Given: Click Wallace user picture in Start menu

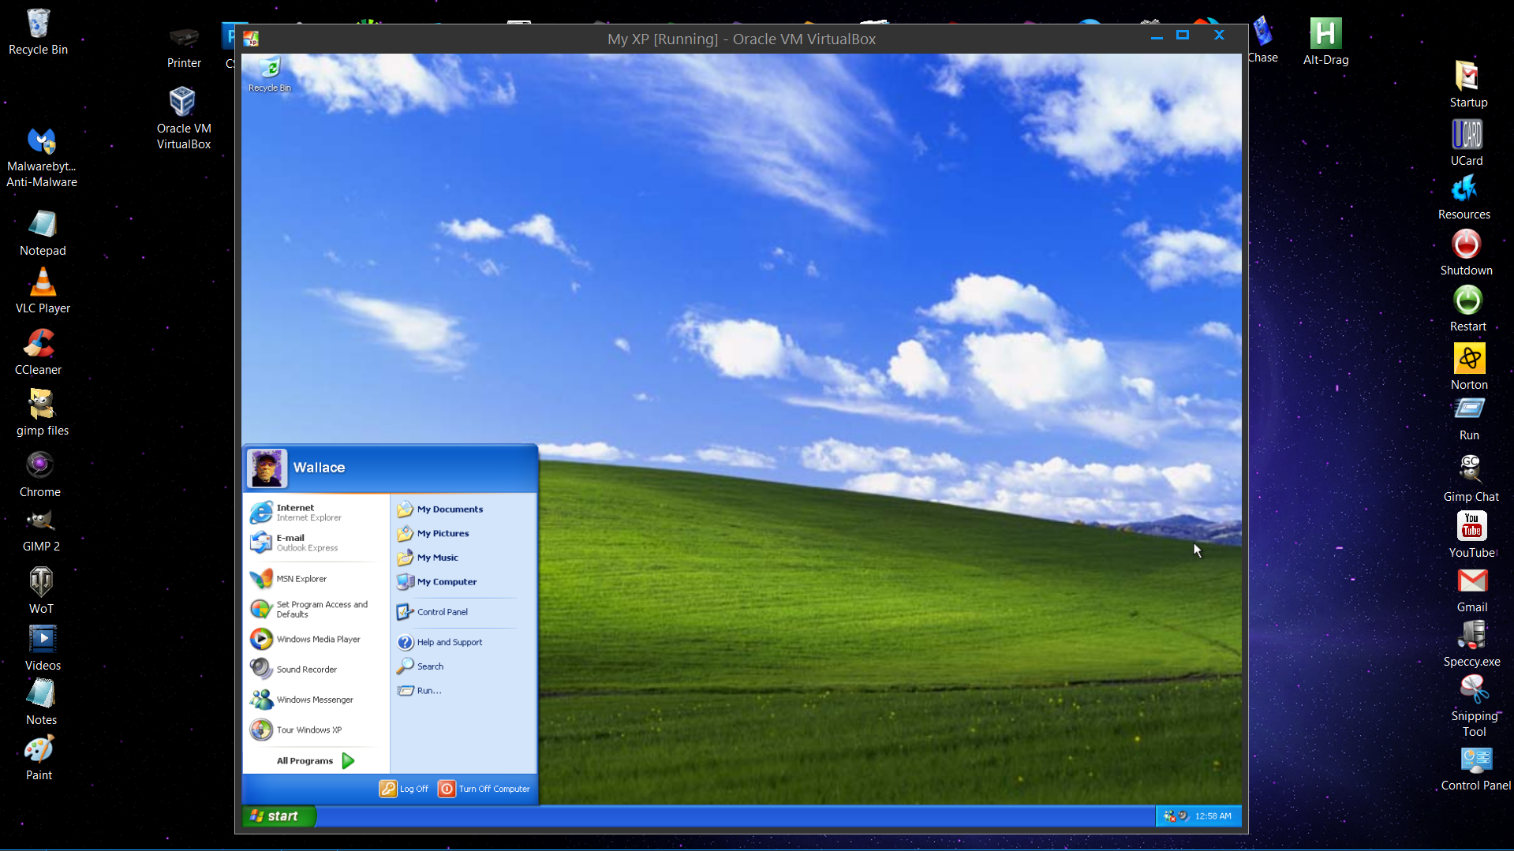Looking at the screenshot, I should (x=267, y=468).
